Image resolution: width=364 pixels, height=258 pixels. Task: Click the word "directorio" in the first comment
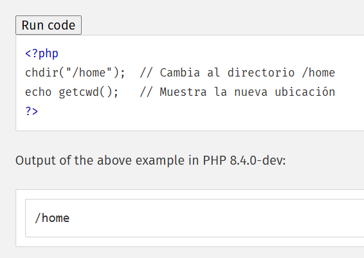261,73
